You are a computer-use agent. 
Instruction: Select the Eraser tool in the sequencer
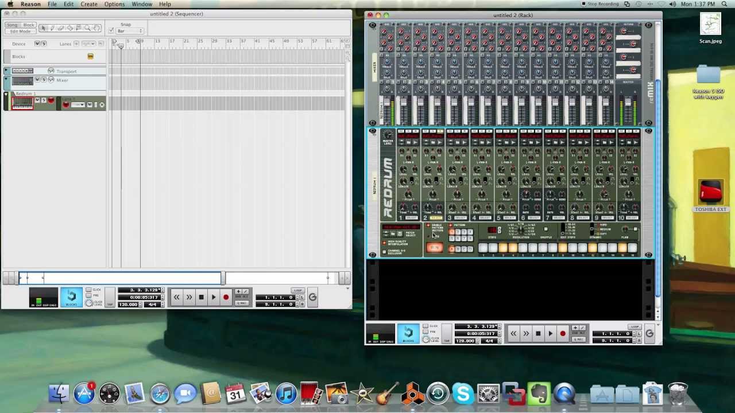pyautogui.click(x=61, y=28)
